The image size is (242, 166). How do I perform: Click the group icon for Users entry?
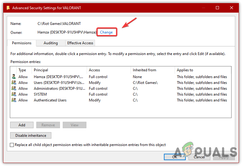click(14, 82)
